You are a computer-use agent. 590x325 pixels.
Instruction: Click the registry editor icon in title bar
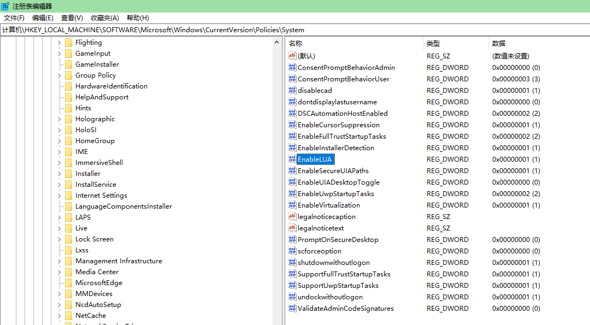[x=5, y=6]
